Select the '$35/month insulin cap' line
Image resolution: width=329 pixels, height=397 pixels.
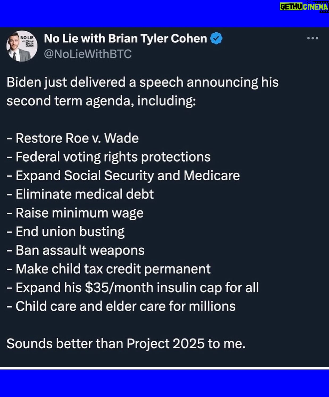133,288
